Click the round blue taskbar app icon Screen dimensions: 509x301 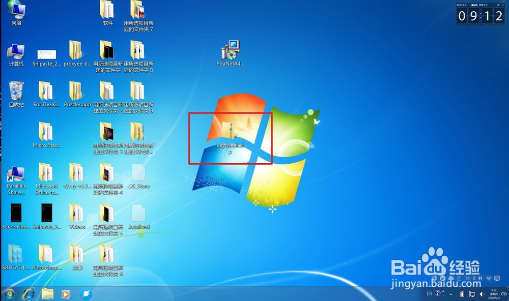(x=86, y=294)
